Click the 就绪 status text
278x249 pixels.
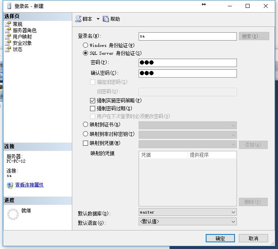(x=26, y=210)
